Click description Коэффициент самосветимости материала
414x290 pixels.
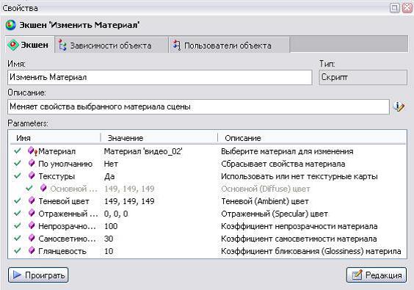pyautogui.click(x=299, y=239)
